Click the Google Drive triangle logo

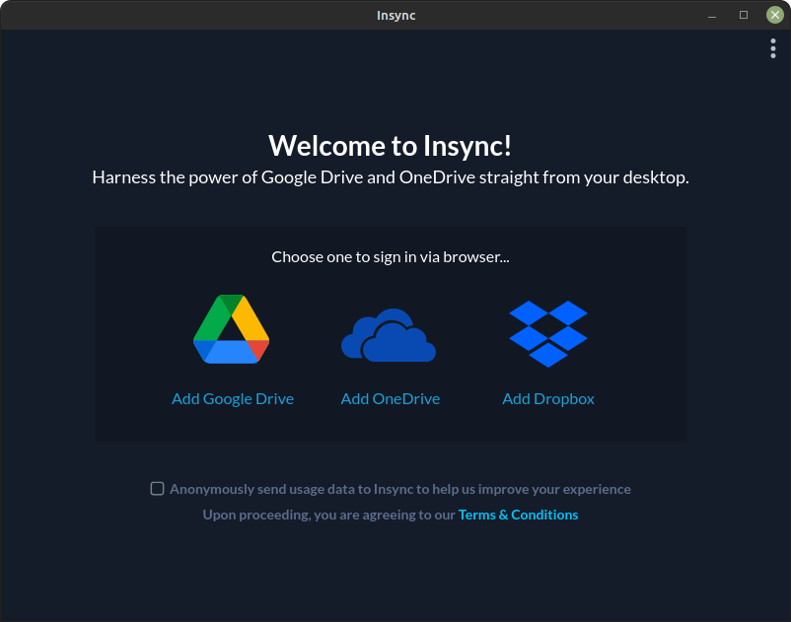tap(232, 330)
